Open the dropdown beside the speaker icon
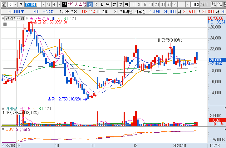This screenshot has height=148, width=226. click(x=59, y=4)
